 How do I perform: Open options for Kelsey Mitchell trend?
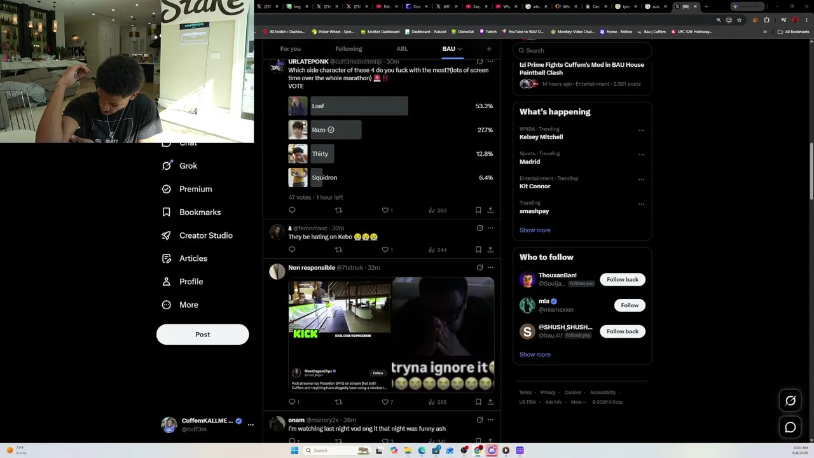point(641,130)
